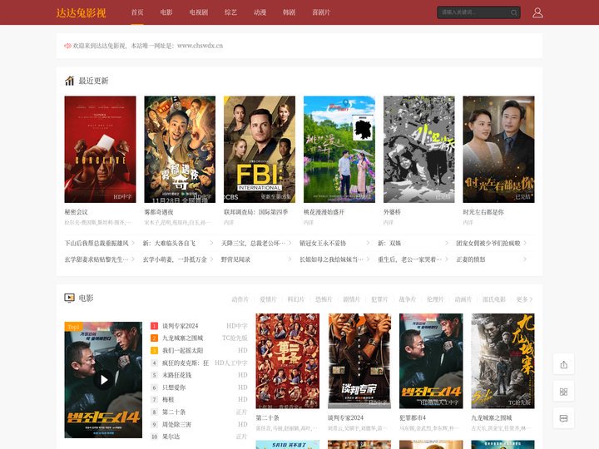This screenshot has width=599, height=449.
Task: Click the 电影 section icon
Action: [69, 298]
